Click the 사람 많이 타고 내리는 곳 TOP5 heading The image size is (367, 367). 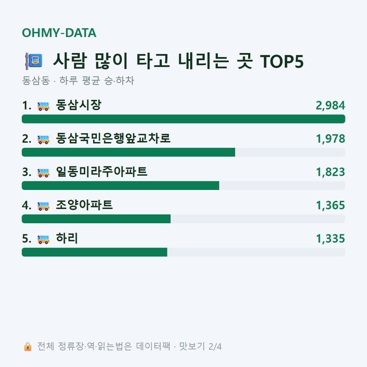(x=178, y=61)
